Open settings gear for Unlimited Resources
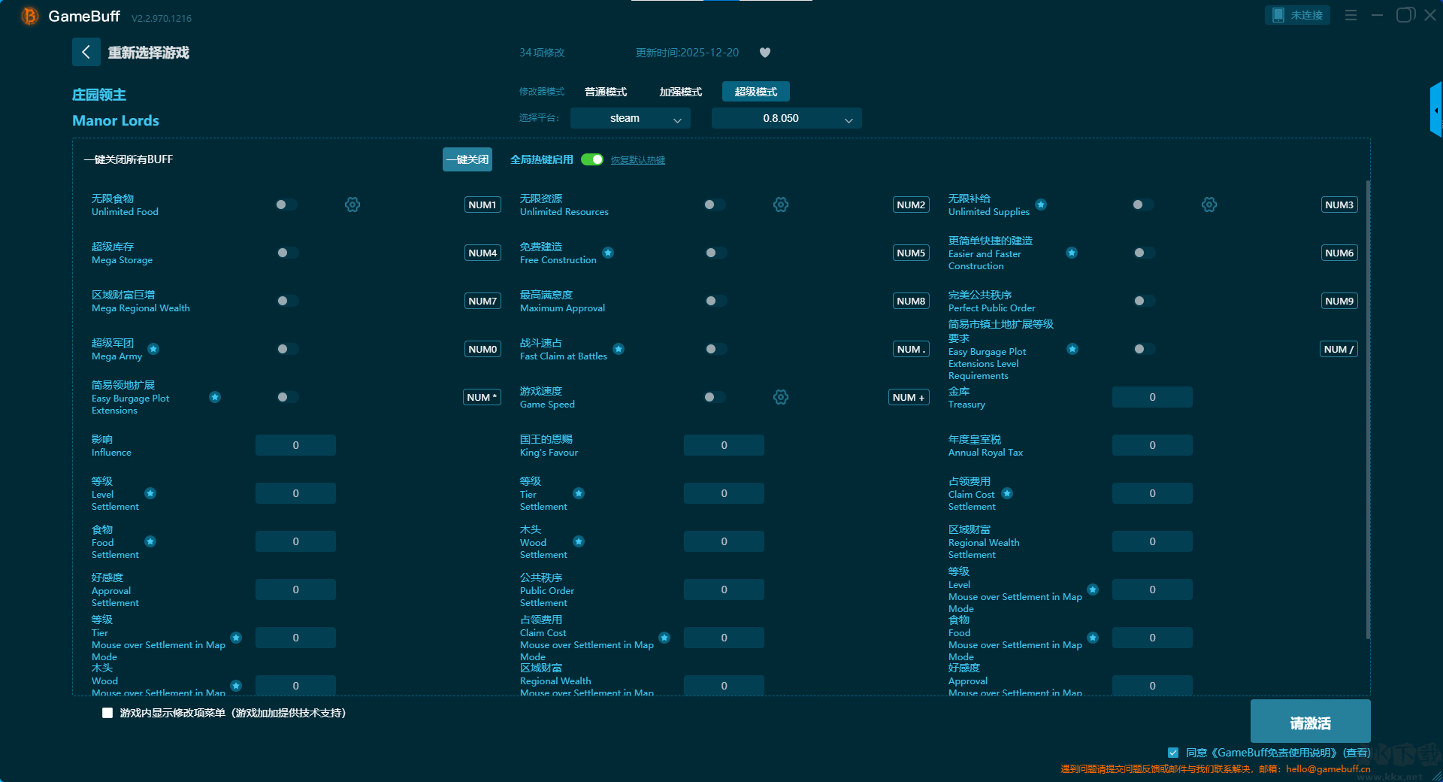1443x782 pixels. tap(781, 205)
